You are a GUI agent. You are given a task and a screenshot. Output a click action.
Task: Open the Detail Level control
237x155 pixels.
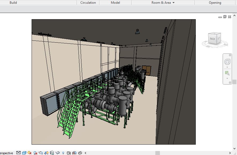coord(18,153)
